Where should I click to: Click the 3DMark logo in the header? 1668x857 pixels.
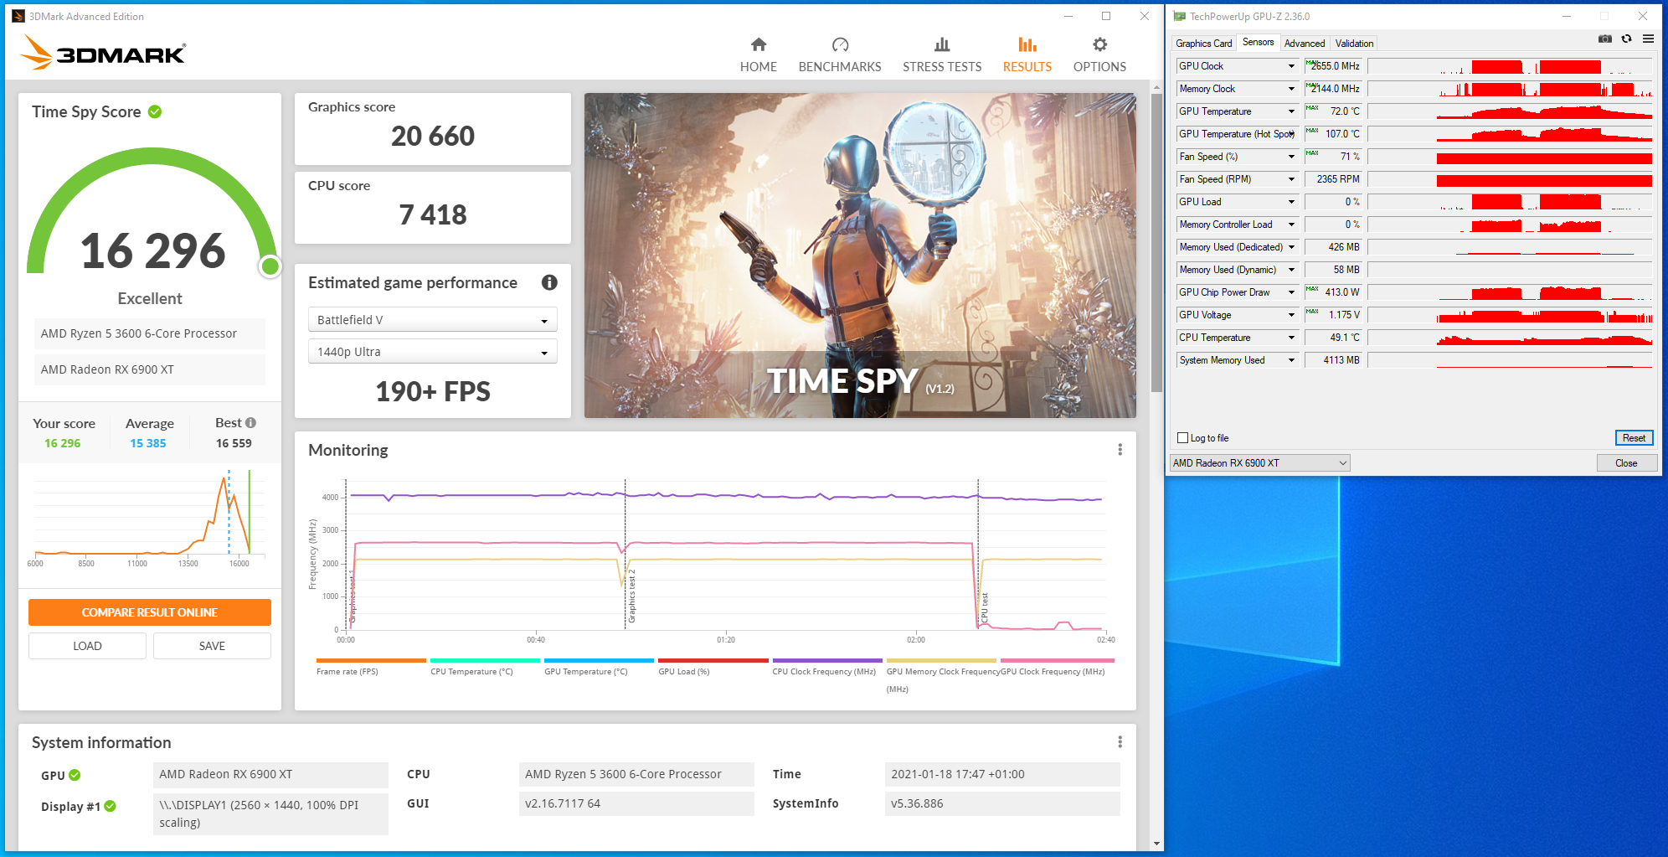point(103,53)
